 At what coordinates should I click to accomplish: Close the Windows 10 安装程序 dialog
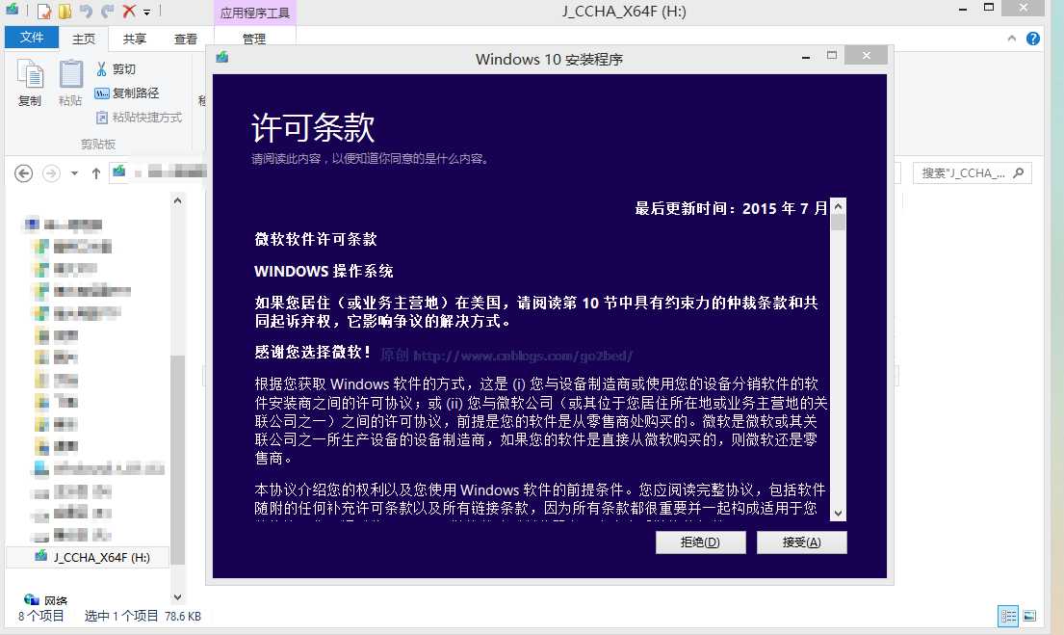coord(867,56)
